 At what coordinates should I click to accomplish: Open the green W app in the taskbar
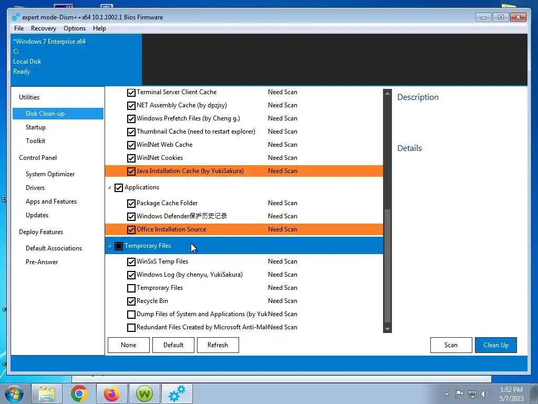[x=144, y=393]
